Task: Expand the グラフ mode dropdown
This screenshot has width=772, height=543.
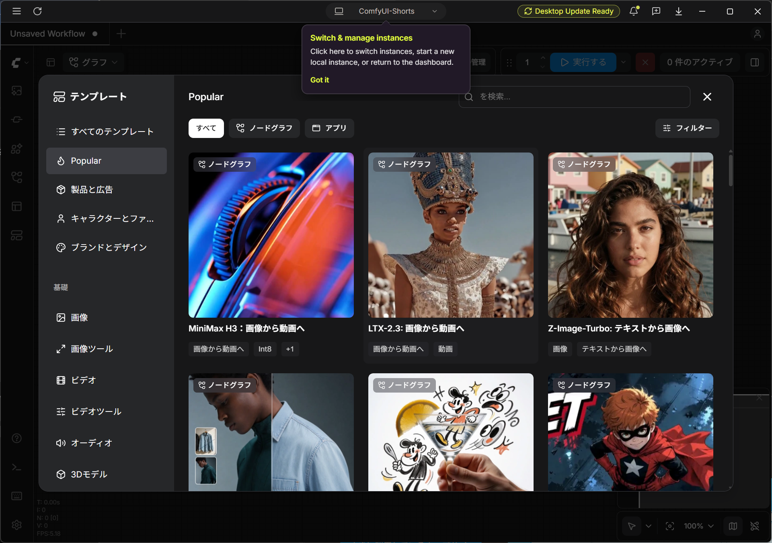Action: point(93,62)
